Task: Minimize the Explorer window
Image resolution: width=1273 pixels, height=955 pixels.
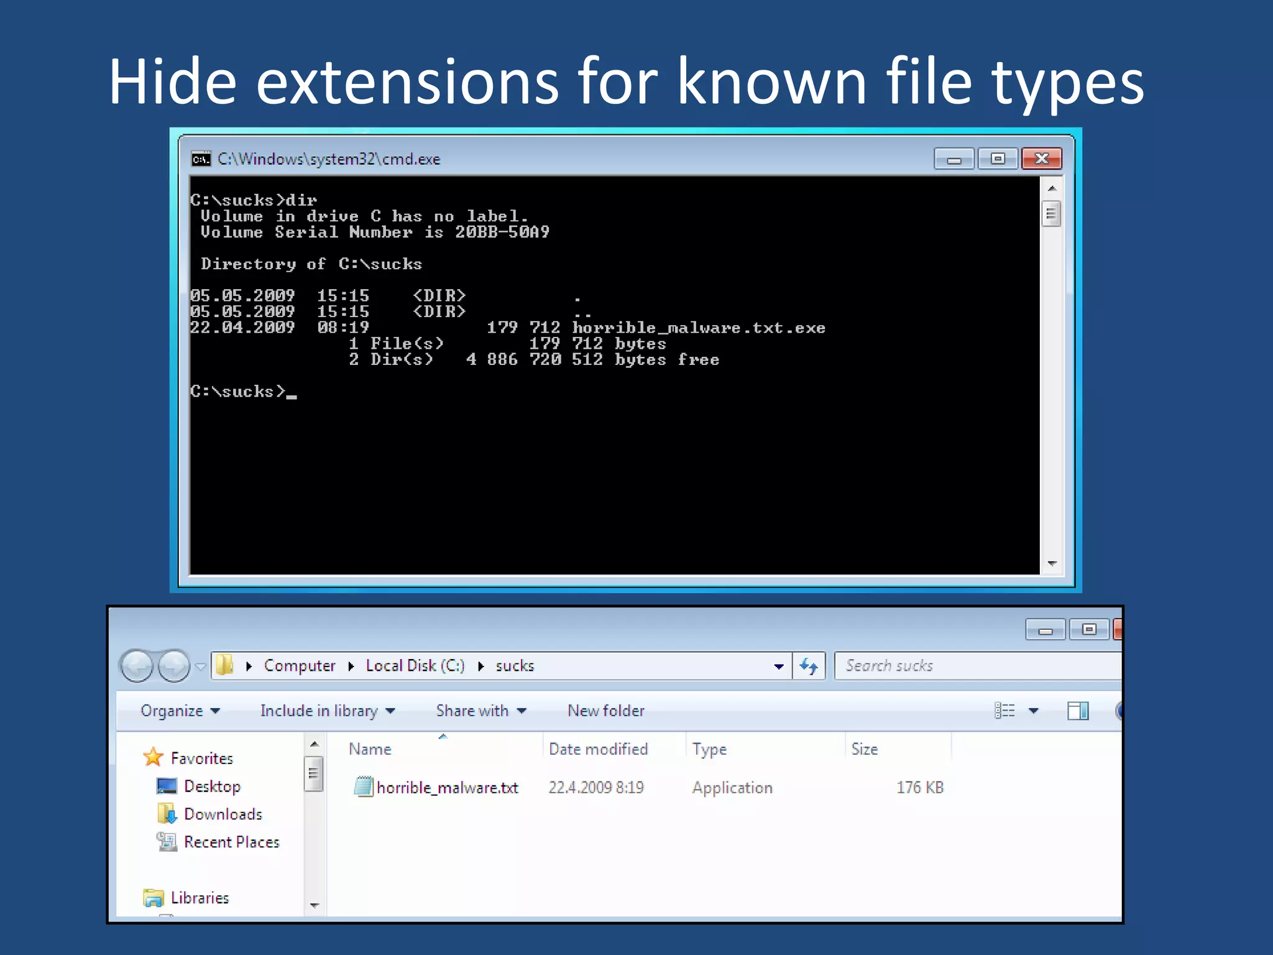Action: 1046,630
